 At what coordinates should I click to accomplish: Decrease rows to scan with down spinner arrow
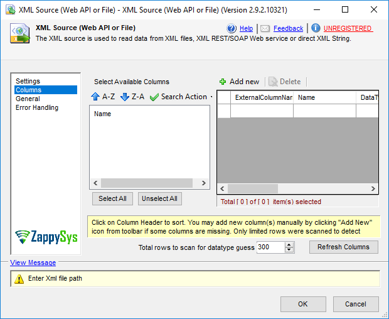[289, 250]
